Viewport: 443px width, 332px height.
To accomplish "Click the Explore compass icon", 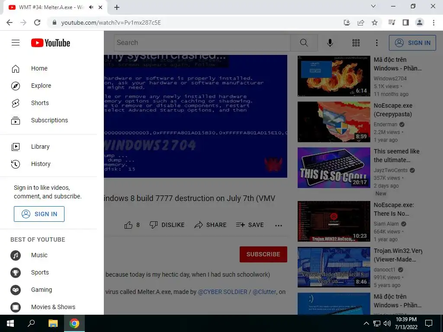I will (x=16, y=86).
